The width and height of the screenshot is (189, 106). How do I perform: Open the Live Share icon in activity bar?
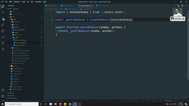[3, 49]
